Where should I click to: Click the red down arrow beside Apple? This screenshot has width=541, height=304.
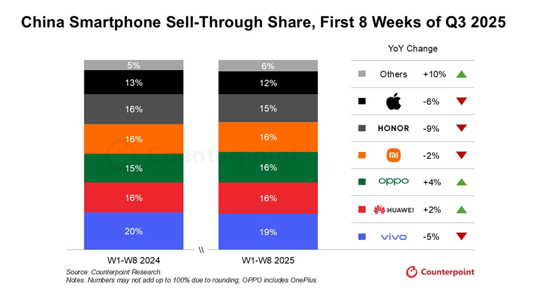point(462,101)
